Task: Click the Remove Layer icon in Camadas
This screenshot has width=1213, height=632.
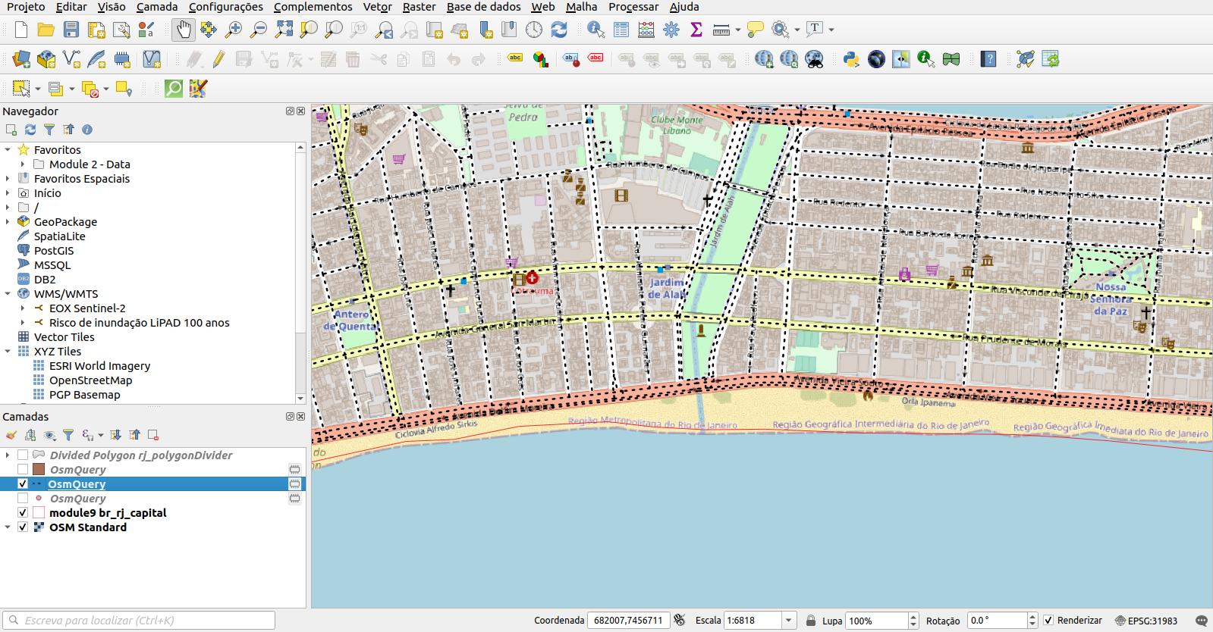Action: coord(153,435)
